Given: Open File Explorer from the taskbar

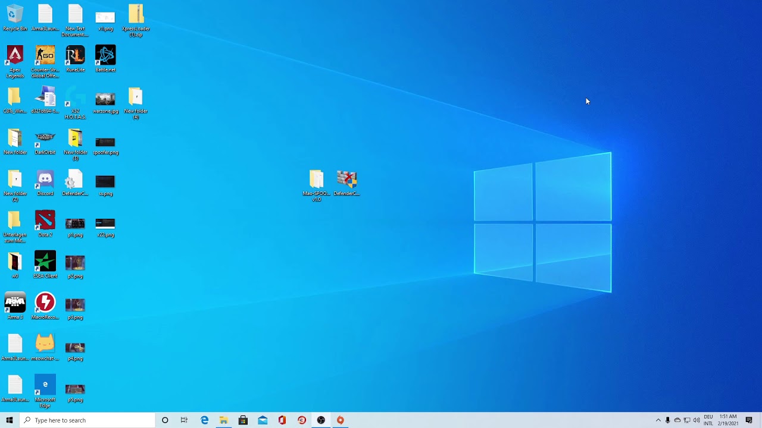Looking at the screenshot, I should pyautogui.click(x=223, y=420).
